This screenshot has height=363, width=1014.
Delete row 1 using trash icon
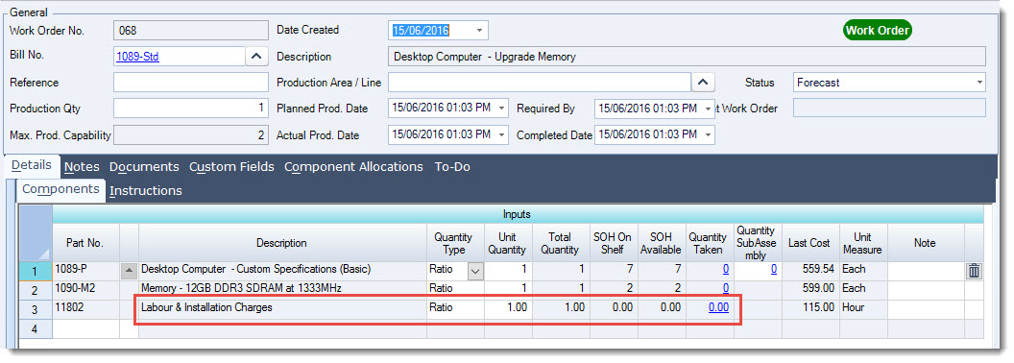tap(974, 271)
